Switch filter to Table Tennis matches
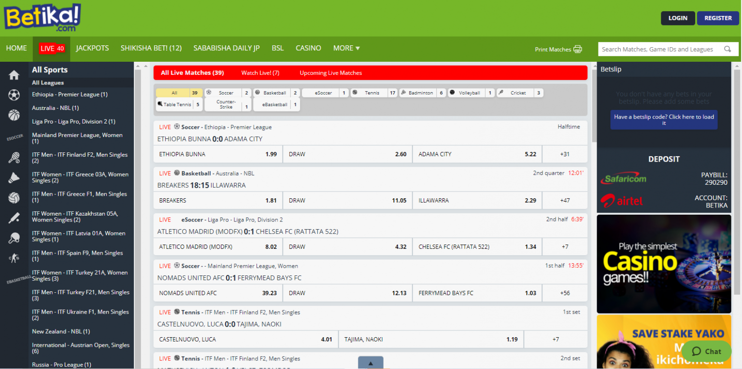Image resolution: width=742 pixels, height=369 pixels. [x=177, y=104]
